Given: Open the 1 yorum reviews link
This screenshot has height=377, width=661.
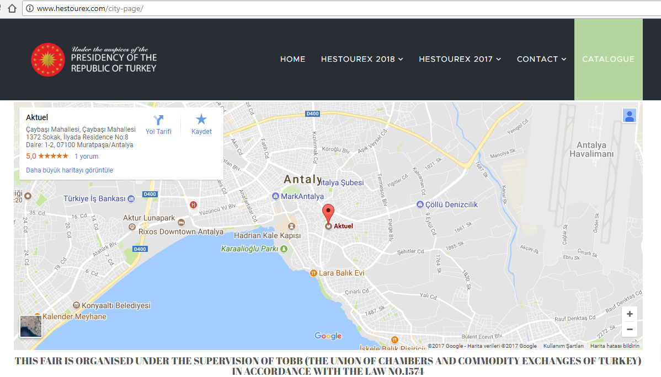Looking at the screenshot, I should 87,157.
